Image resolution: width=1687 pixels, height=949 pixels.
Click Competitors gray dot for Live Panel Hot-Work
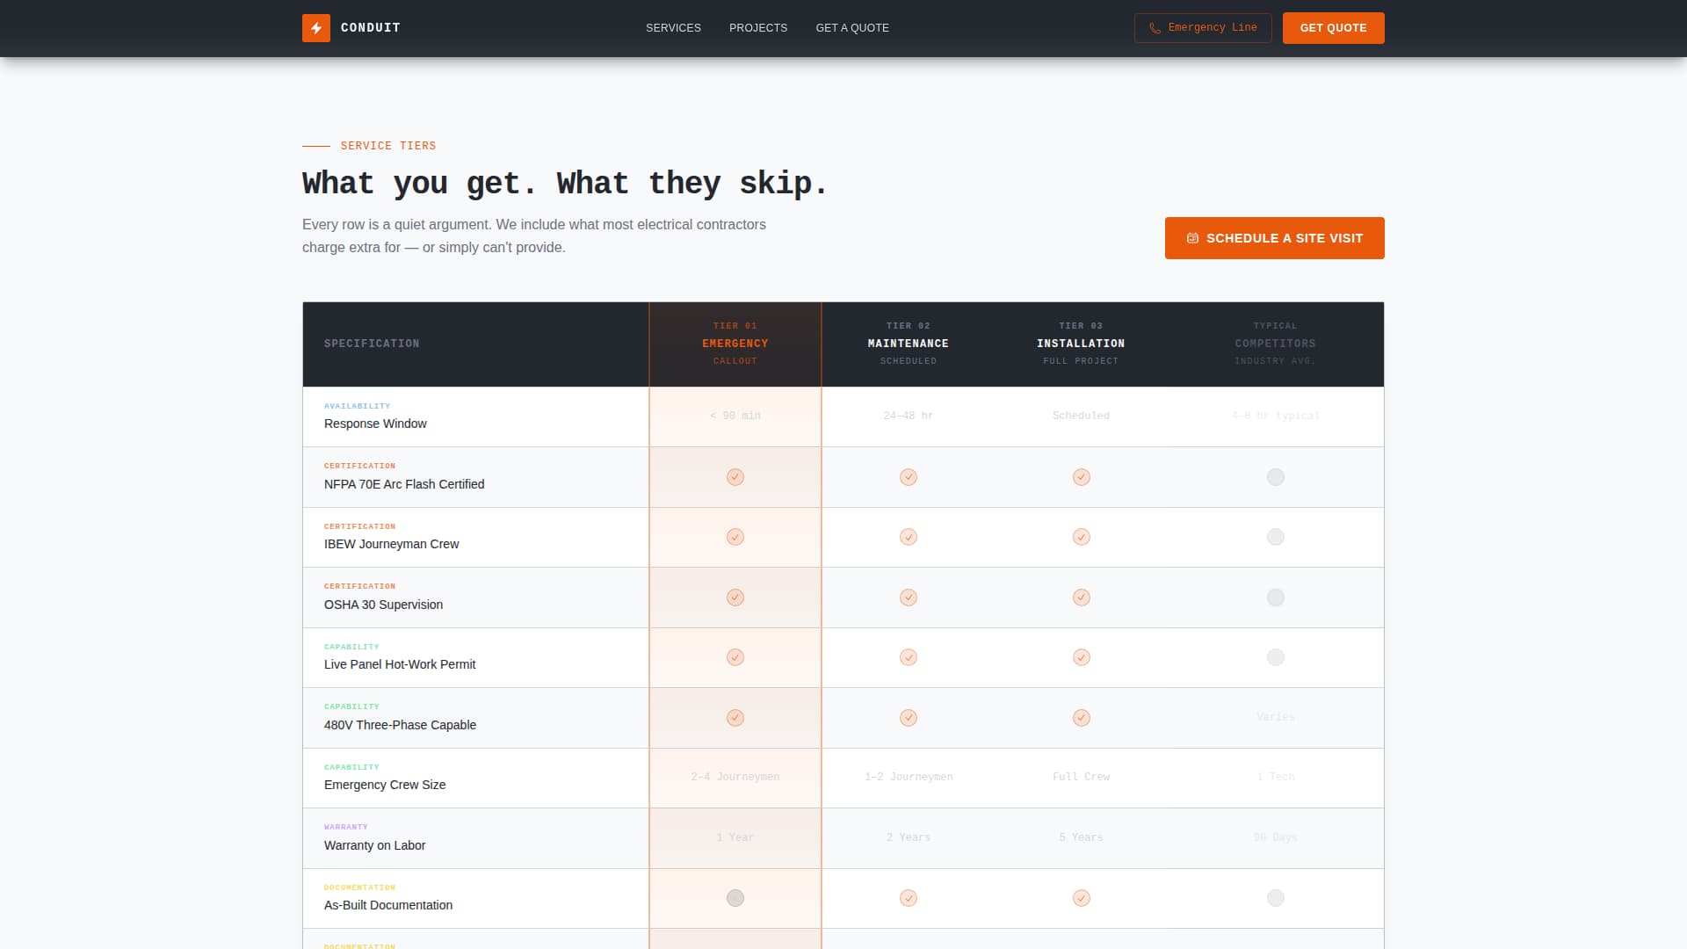click(x=1276, y=657)
